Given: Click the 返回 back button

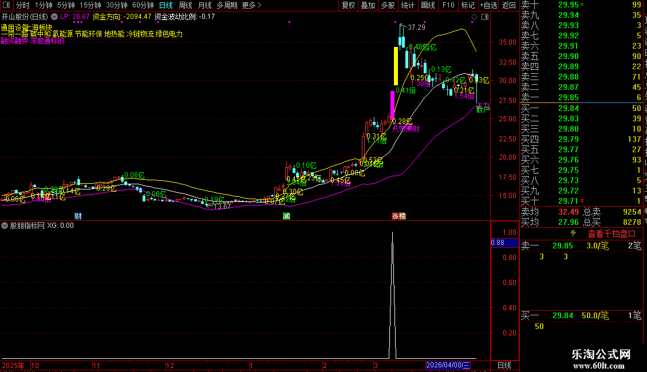Looking at the screenshot, I should click(509, 5).
